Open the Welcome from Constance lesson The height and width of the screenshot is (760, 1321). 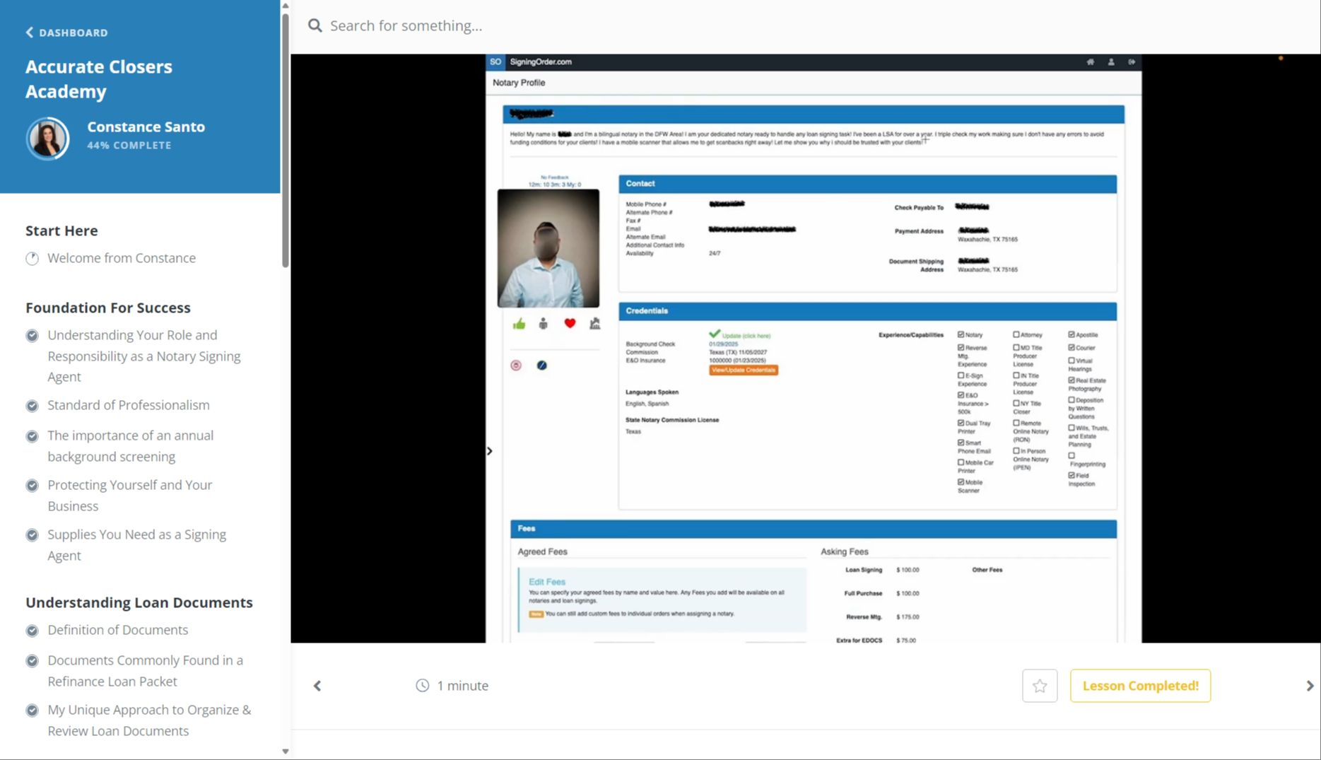122,259
